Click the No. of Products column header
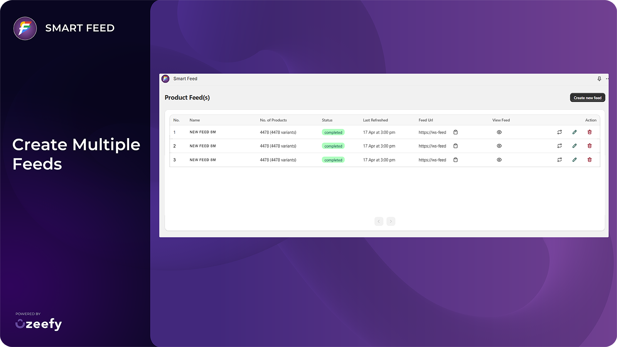Image resolution: width=617 pixels, height=347 pixels. [x=273, y=120]
